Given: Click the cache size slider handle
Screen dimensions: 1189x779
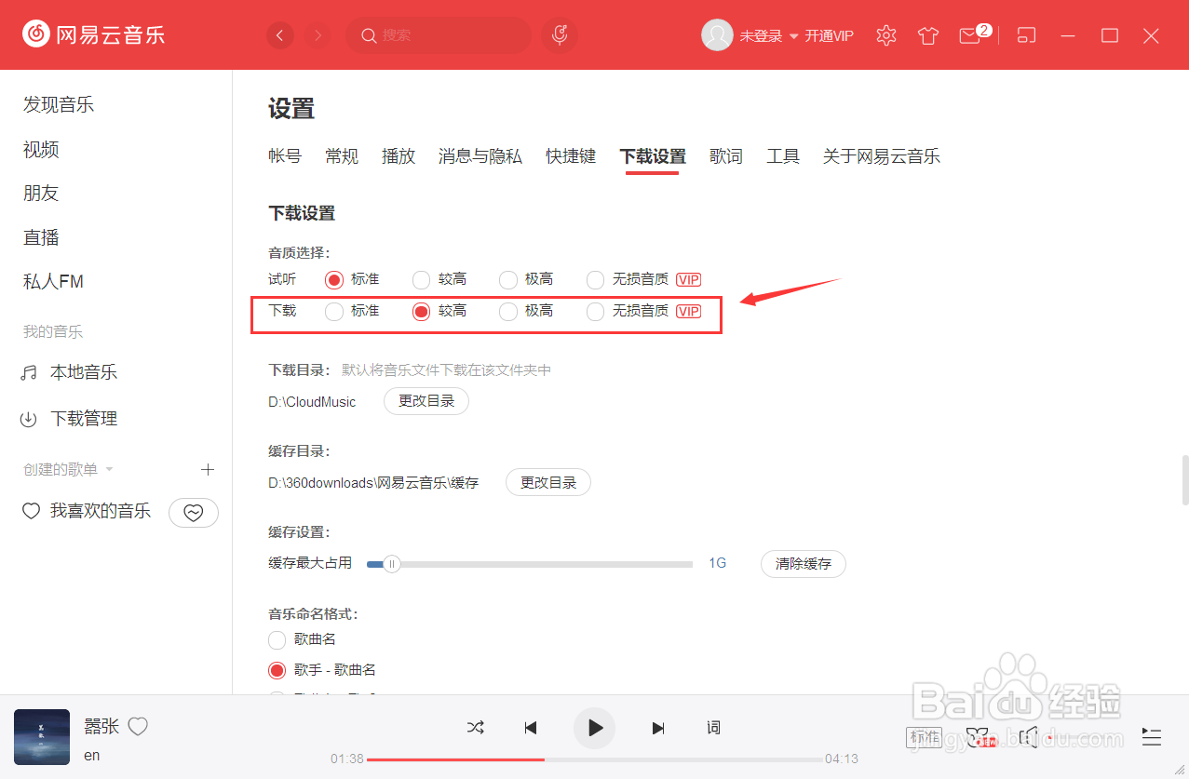Looking at the screenshot, I should tap(392, 564).
